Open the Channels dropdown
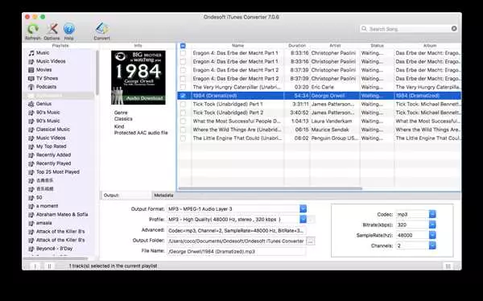The image size is (483, 301). pos(432,245)
